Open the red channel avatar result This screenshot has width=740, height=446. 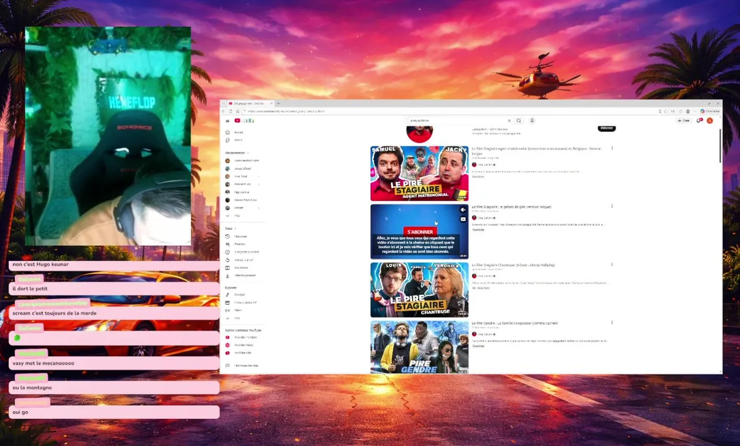coord(420,134)
